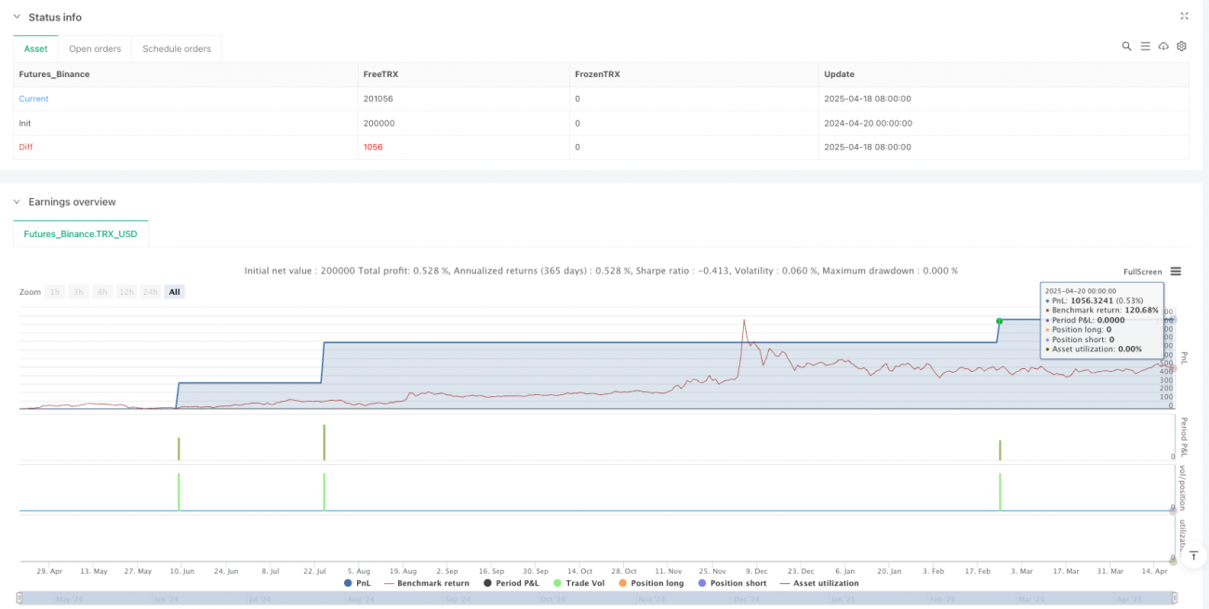Click the search icon in Status info
Image resolution: width=1209 pixels, height=609 pixels.
point(1126,46)
